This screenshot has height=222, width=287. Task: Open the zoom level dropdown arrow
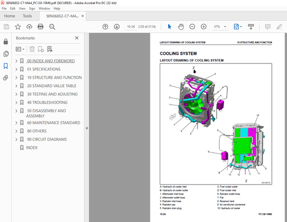point(225,27)
